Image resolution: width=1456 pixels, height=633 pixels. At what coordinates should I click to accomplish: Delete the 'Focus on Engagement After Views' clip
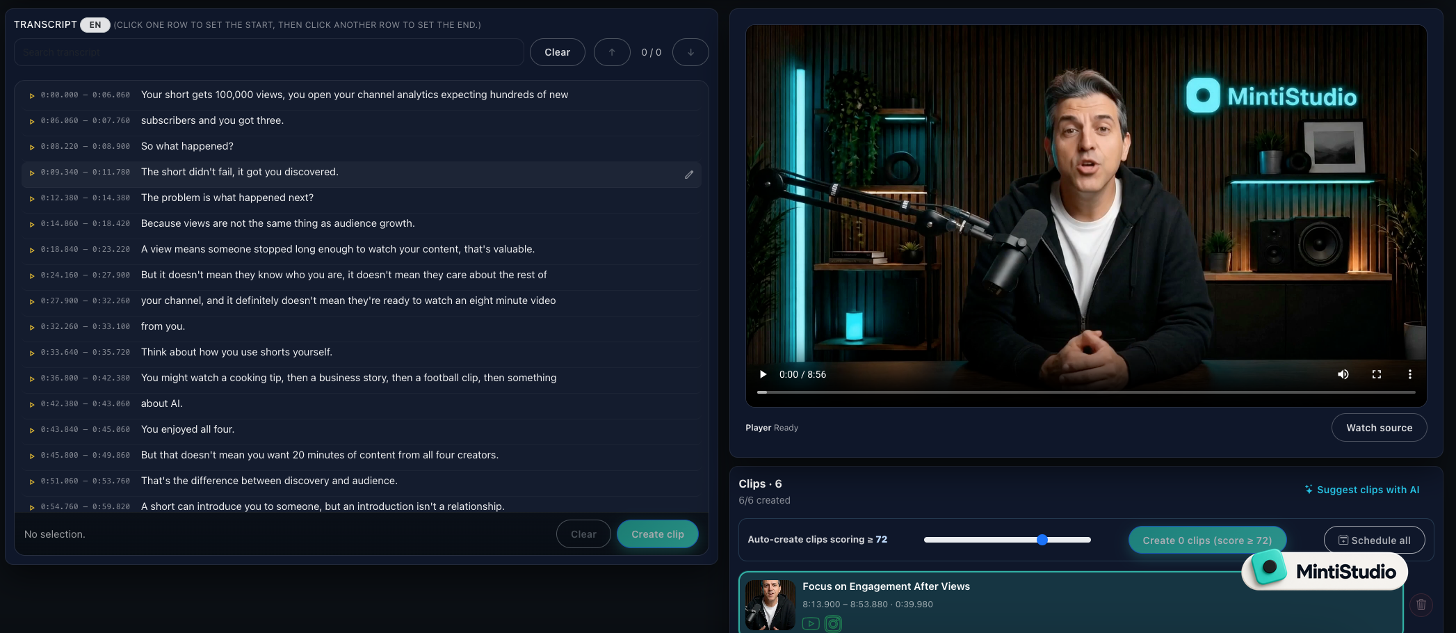1421,604
